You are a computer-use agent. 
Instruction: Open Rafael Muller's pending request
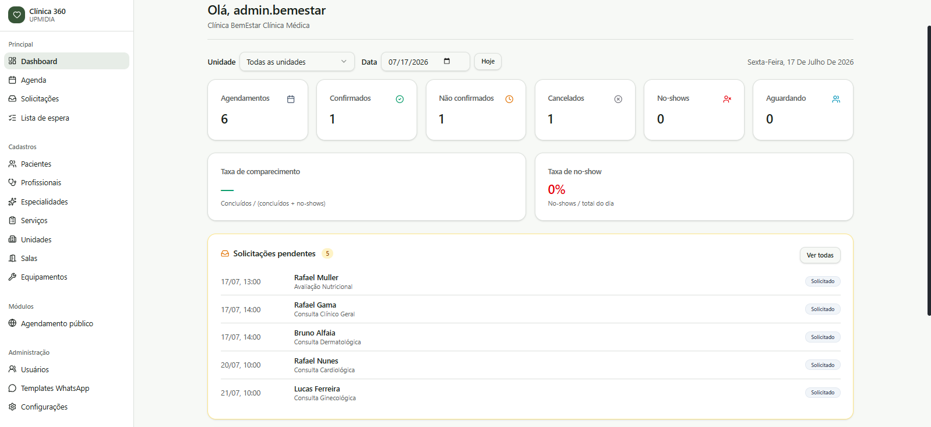pyautogui.click(x=530, y=281)
